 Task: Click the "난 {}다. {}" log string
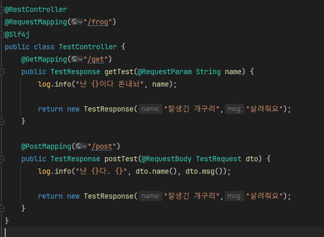[x=101, y=171]
